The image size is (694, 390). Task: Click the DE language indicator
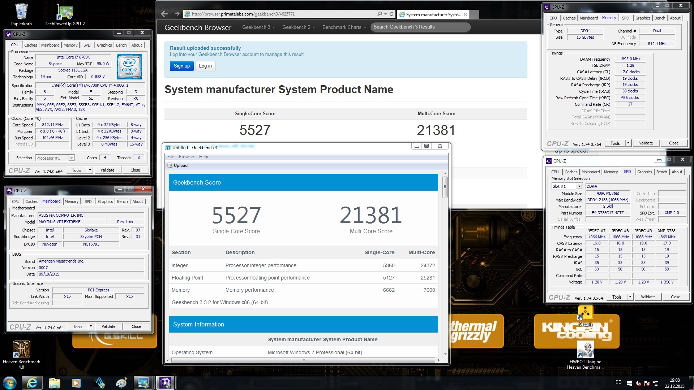click(618, 382)
